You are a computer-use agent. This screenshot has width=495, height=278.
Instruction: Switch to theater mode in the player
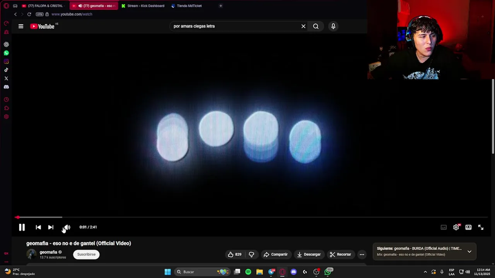pyautogui.click(x=468, y=227)
